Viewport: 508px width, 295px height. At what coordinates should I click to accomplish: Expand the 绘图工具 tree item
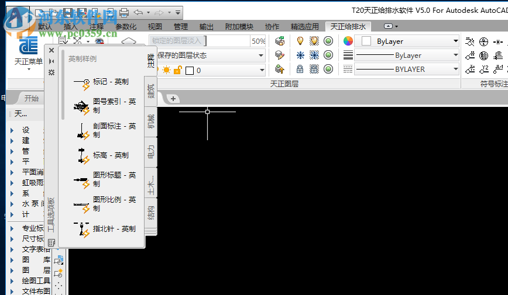(12, 281)
